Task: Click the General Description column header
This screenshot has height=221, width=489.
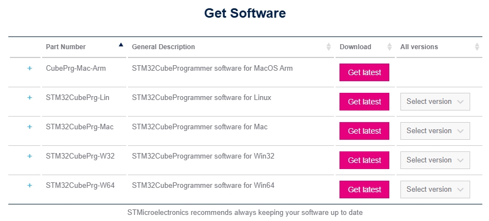Action: [x=163, y=47]
